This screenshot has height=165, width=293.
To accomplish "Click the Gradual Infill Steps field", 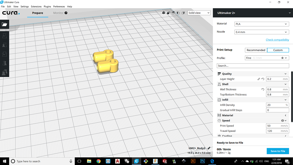I will tap(277, 110).
